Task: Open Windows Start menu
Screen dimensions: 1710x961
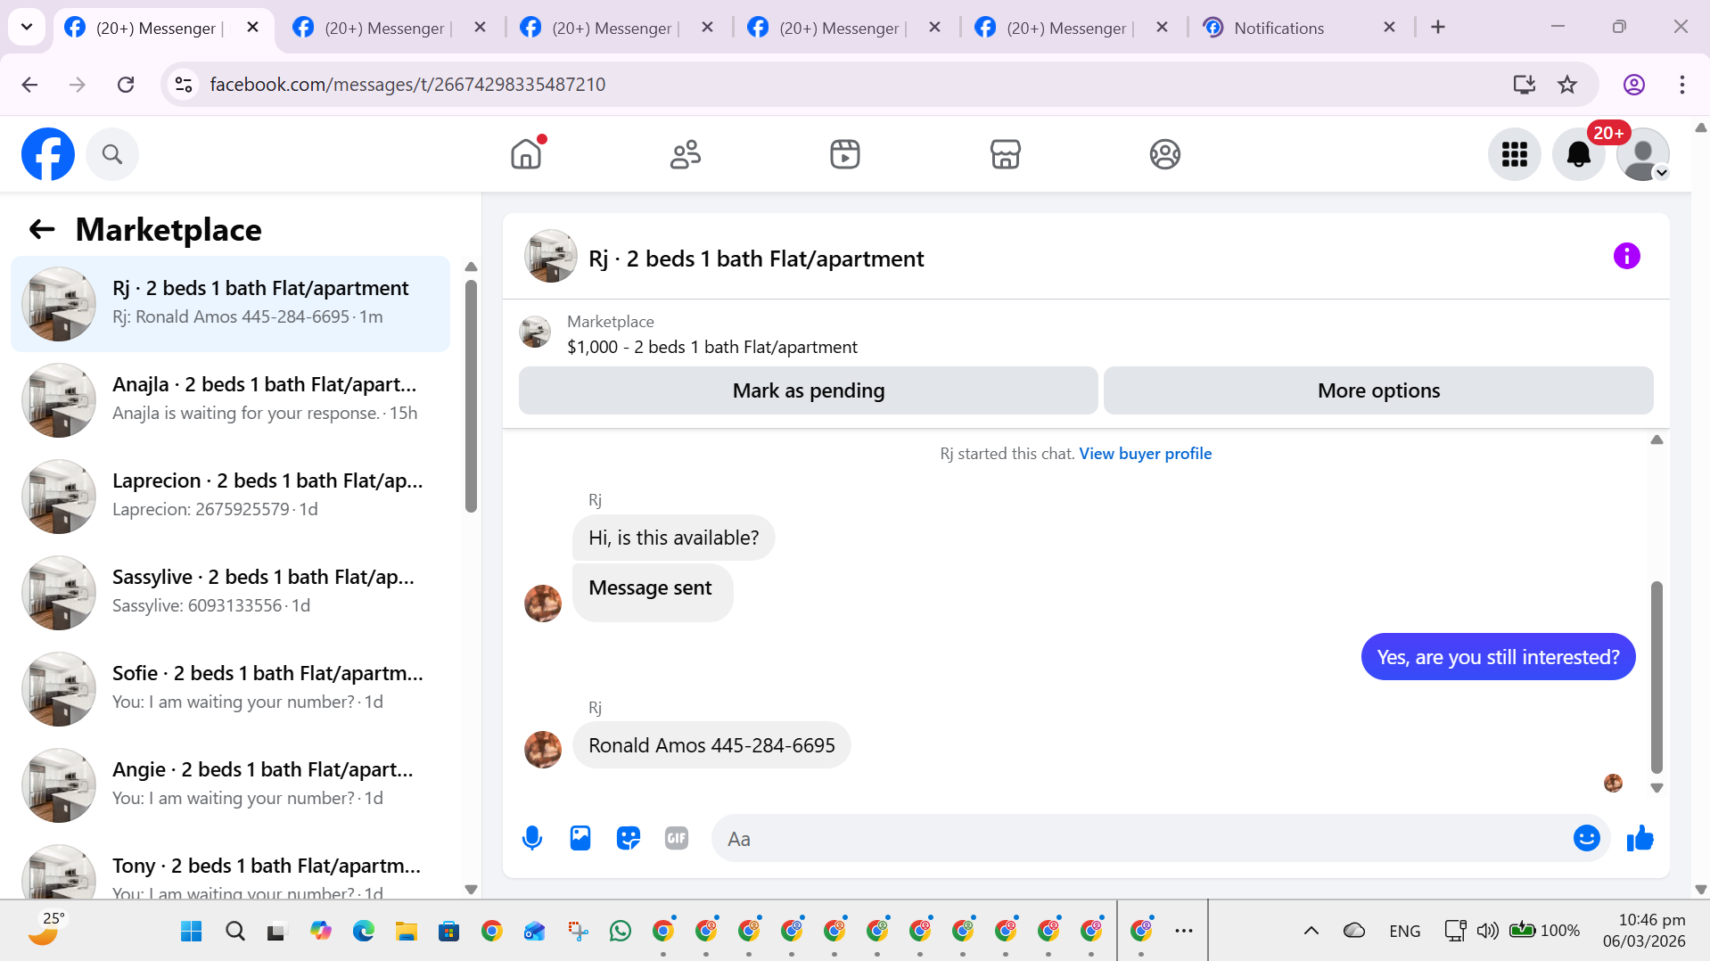Action: coord(191,932)
